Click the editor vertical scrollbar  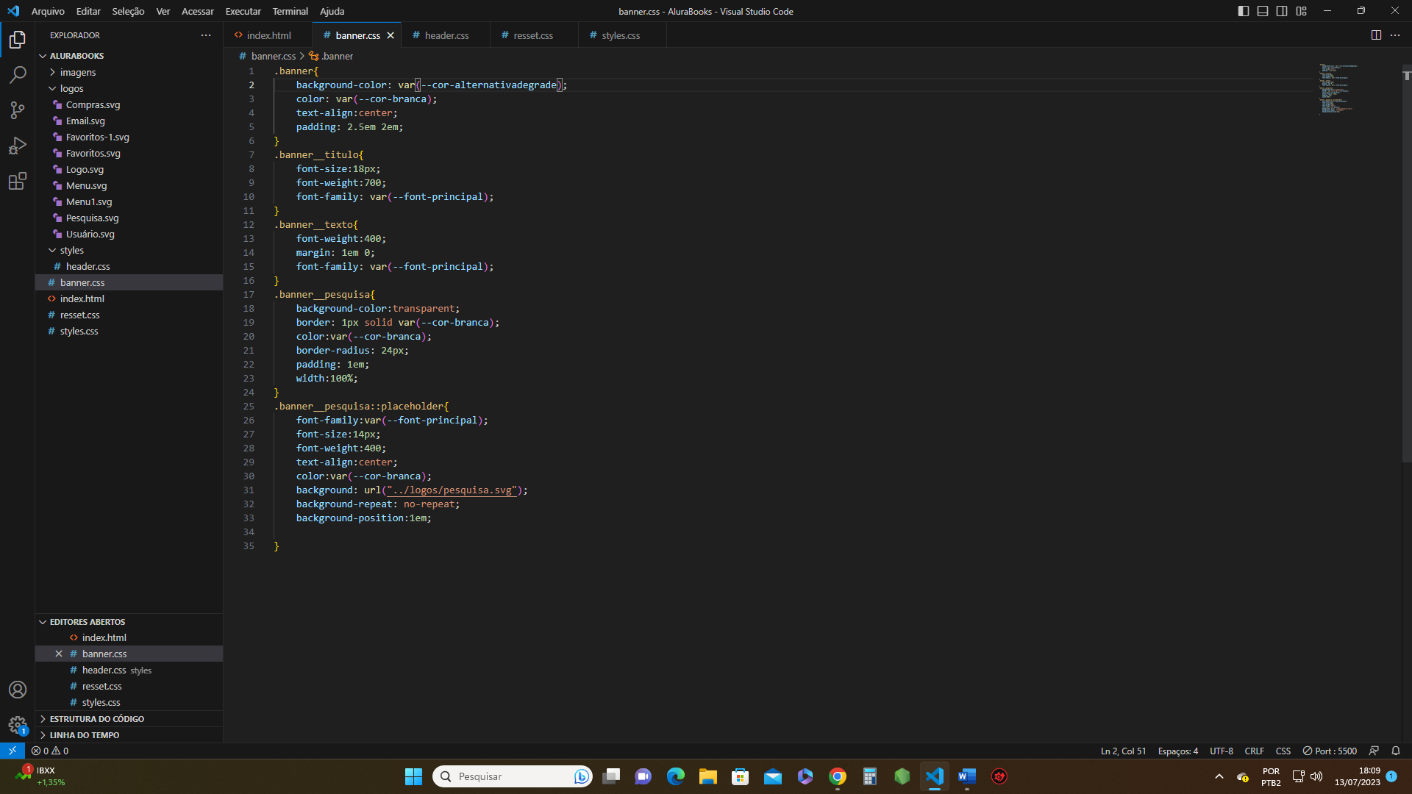1406,265
